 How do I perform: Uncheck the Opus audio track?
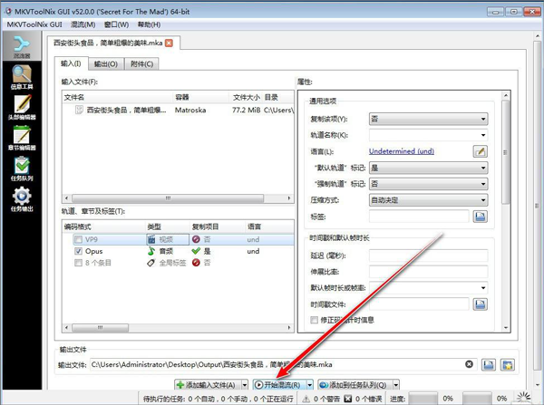pos(78,251)
